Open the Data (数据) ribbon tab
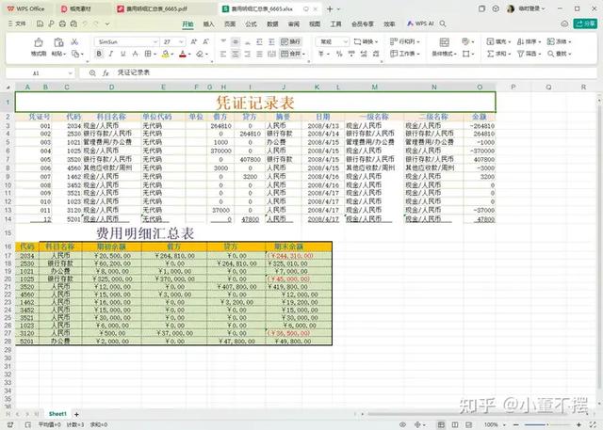The height and width of the screenshot is (430, 603). coord(272,24)
